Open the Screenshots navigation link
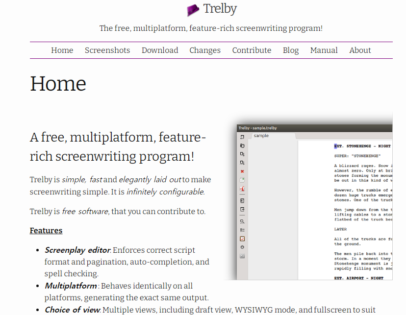Image resolution: width=406 pixels, height=315 pixels. coord(107,50)
